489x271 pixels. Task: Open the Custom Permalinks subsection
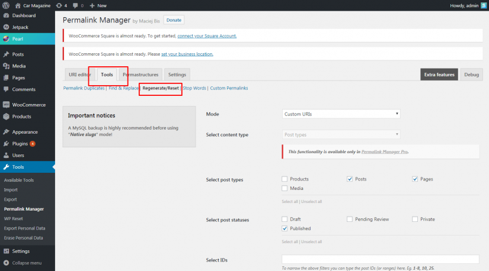point(229,88)
